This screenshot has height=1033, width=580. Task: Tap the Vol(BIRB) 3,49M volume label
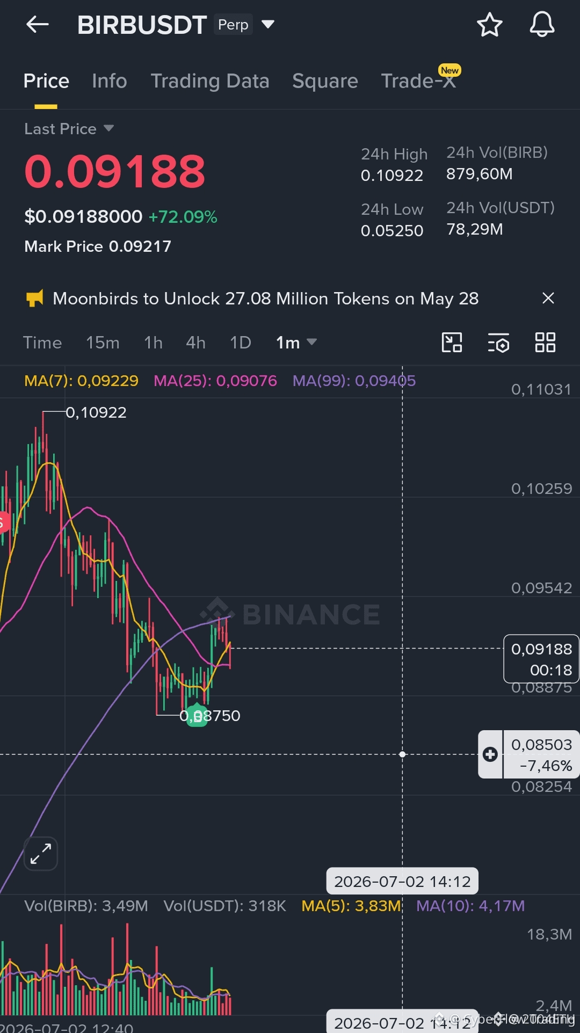pos(86,906)
